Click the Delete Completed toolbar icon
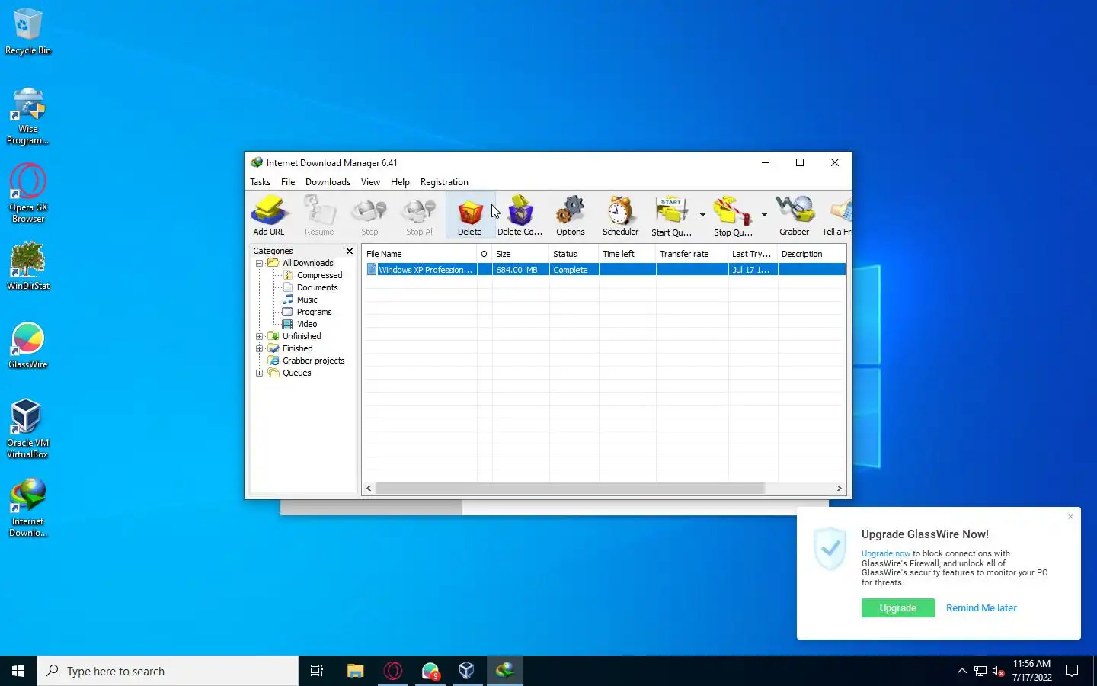 (x=520, y=215)
